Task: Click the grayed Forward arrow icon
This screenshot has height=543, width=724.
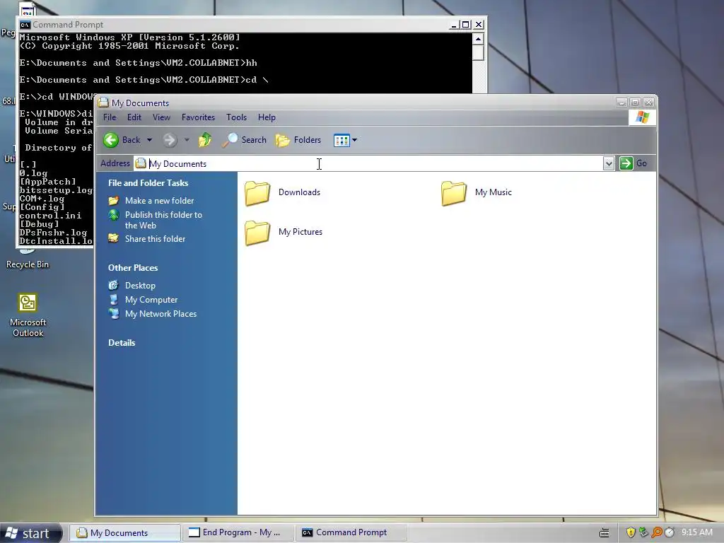Action: 170,140
